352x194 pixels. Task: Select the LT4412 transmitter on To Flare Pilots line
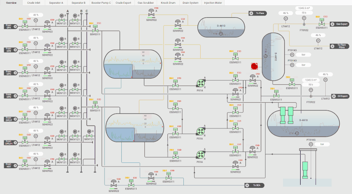(x=317, y=43)
